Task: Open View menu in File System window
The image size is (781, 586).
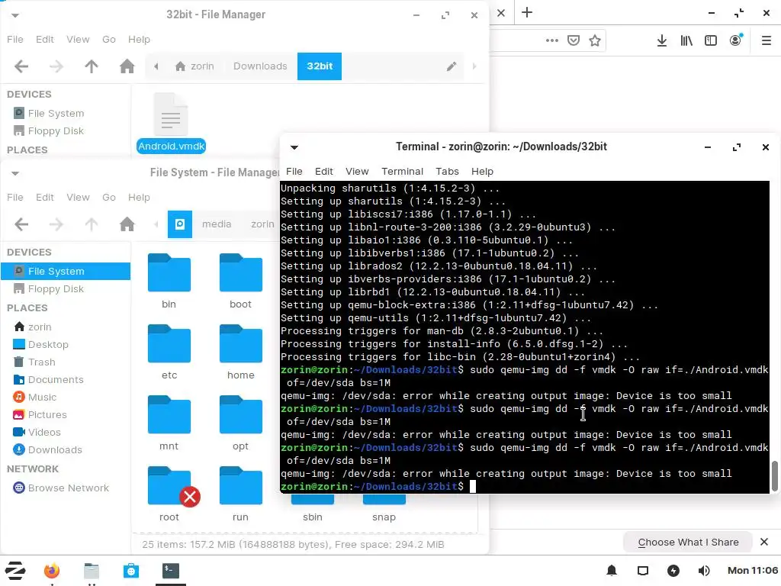Action: click(x=79, y=198)
